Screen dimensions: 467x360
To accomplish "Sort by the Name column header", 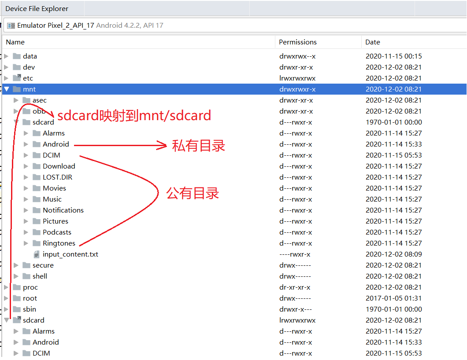I will pos(15,42).
